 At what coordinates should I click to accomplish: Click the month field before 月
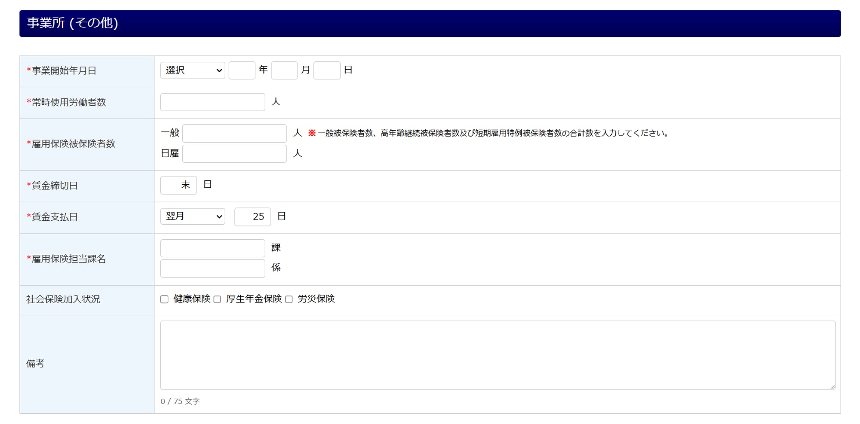point(284,70)
